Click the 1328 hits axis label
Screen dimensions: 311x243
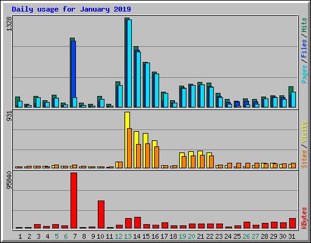point(9,24)
